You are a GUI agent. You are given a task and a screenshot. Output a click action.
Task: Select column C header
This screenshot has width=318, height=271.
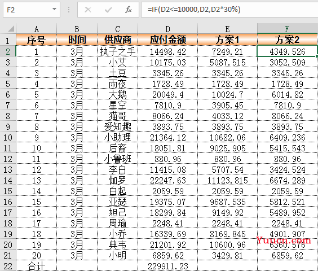[118, 29]
